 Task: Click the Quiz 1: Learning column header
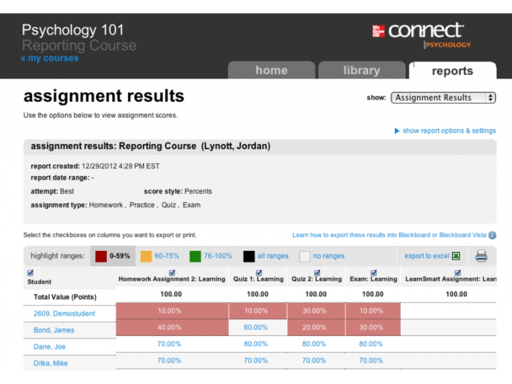259,279
